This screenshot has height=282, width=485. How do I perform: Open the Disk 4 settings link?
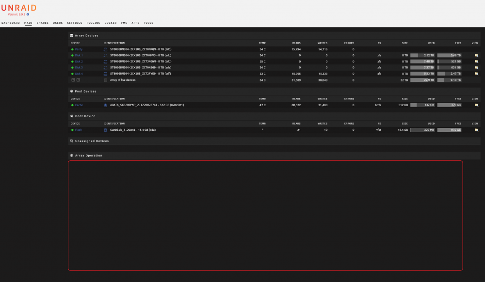click(x=79, y=74)
